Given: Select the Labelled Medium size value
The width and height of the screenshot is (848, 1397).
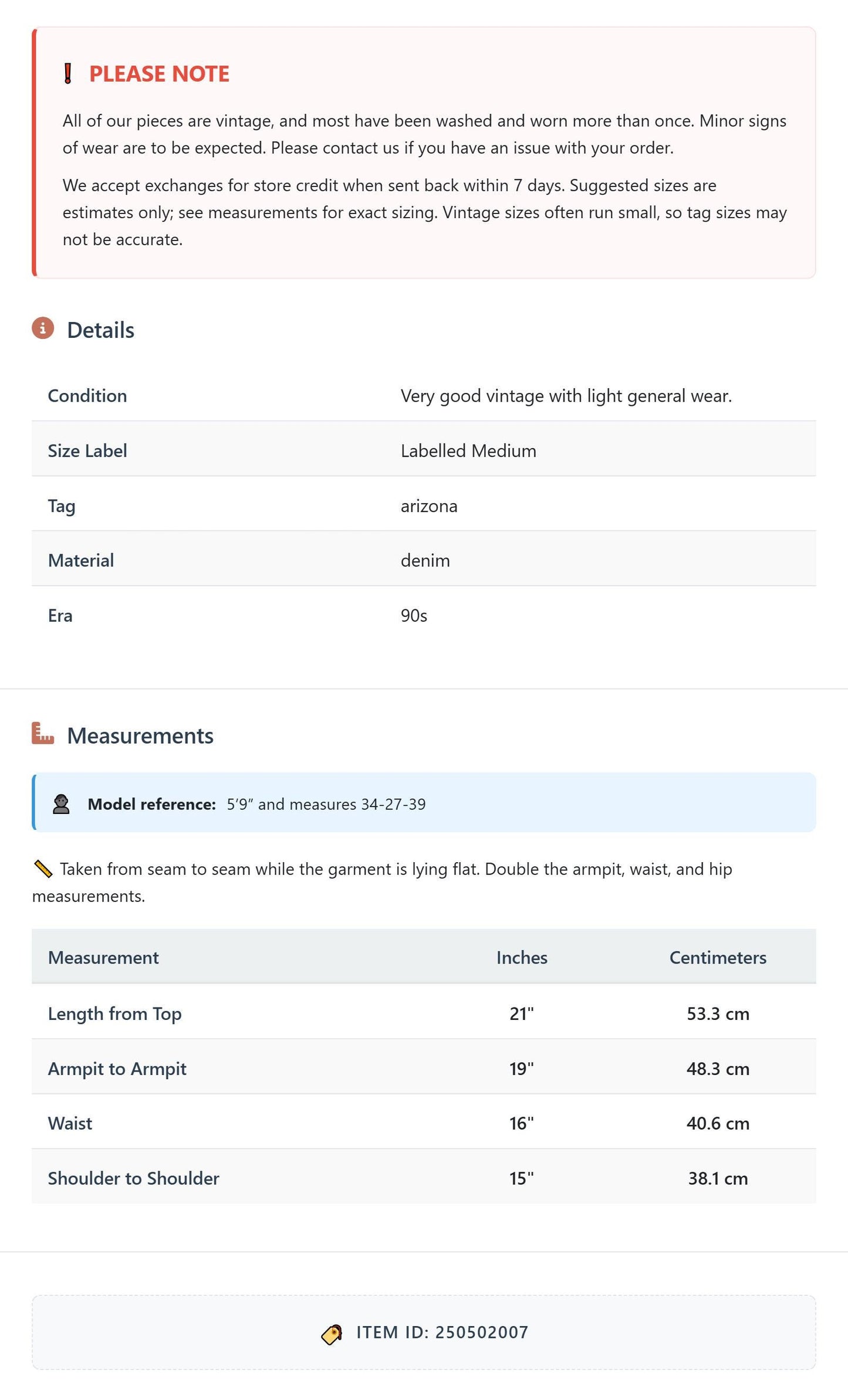Looking at the screenshot, I should pyautogui.click(x=468, y=451).
